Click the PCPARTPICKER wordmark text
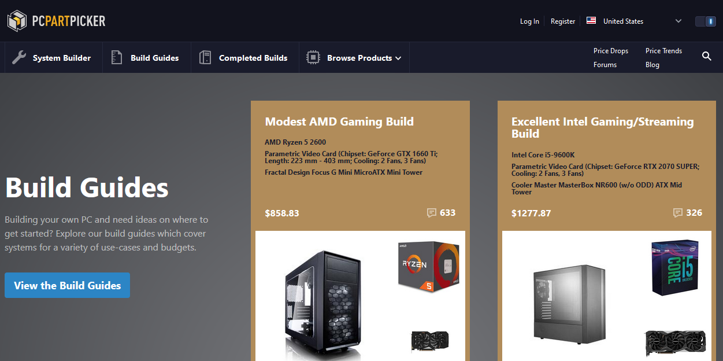 [x=69, y=21]
